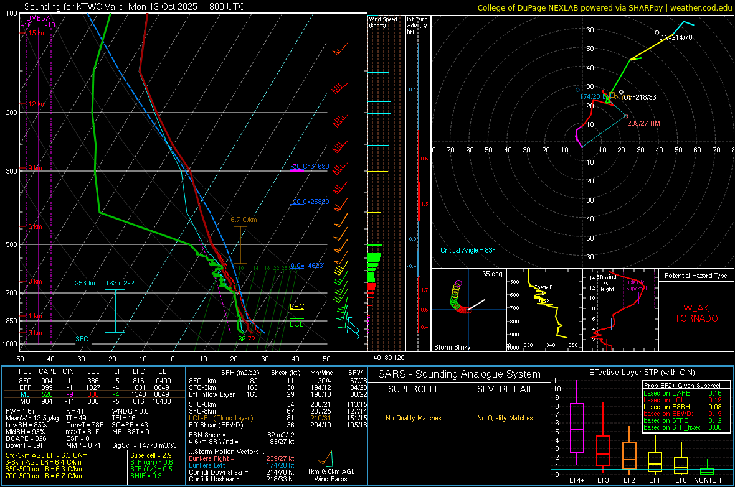Click 'SARS - Sounding Analogue System' heading
This screenshot has height=487, width=735.
460,374
